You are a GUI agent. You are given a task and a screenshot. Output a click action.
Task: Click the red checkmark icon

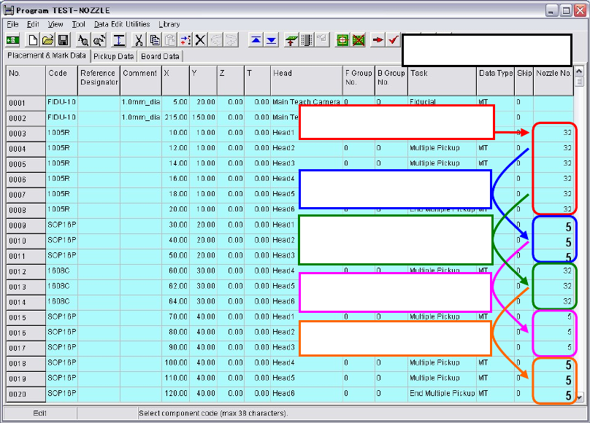point(394,40)
